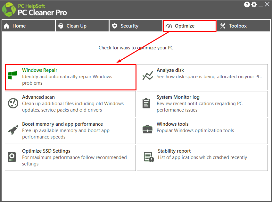Click 'For maximum performance follow recommended' description
The width and height of the screenshot is (272, 202).
click(x=74, y=161)
